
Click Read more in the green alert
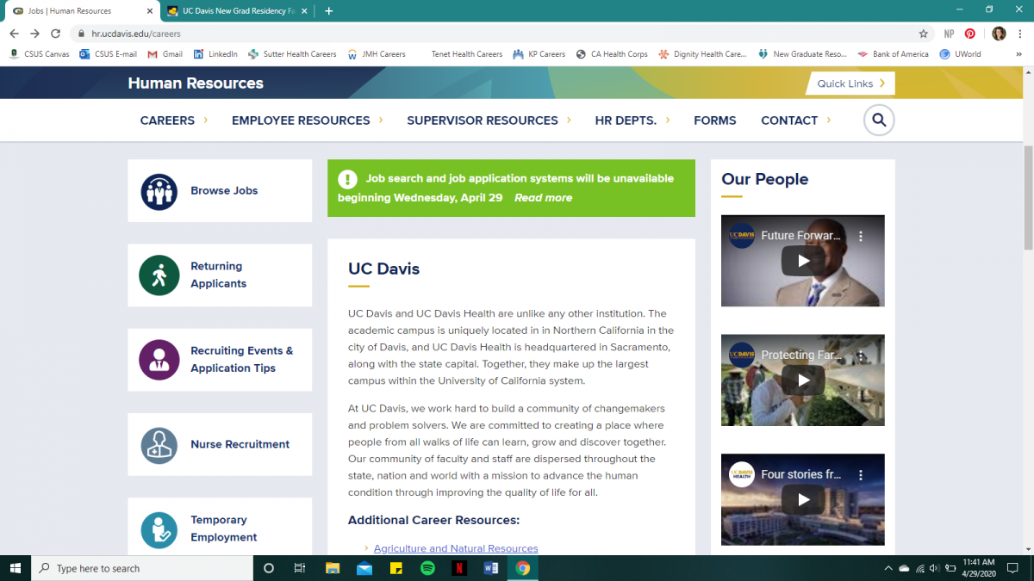[543, 198]
